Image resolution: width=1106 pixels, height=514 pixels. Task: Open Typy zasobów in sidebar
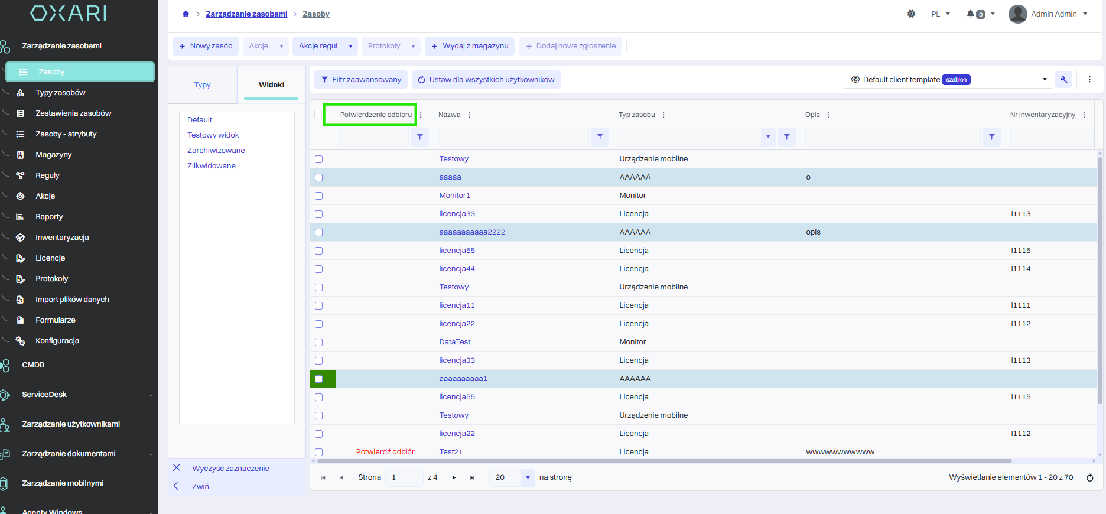click(60, 93)
